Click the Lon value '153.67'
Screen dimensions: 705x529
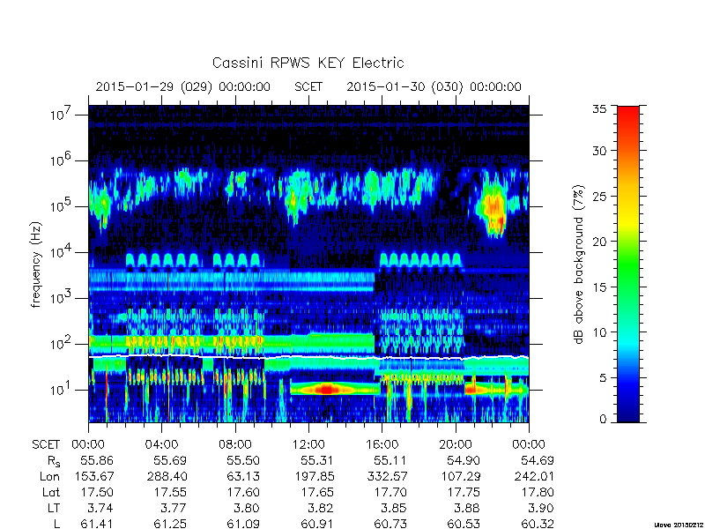tap(93, 476)
